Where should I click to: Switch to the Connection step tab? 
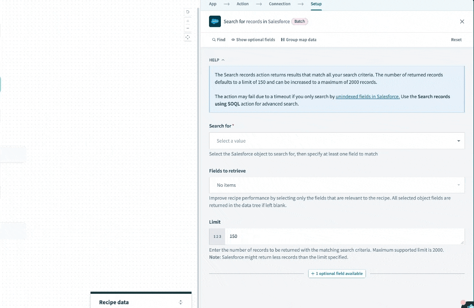pyautogui.click(x=279, y=4)
